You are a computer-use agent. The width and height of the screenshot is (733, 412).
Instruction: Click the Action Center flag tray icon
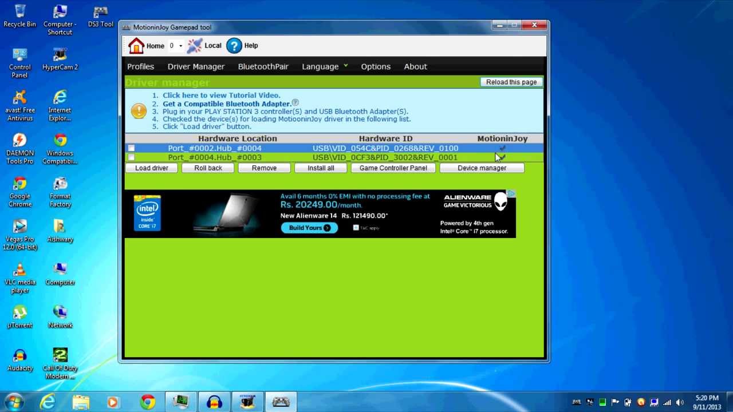[616, 402]
